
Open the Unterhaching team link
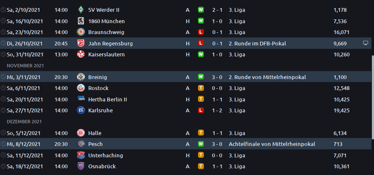[x=106, y=156]
